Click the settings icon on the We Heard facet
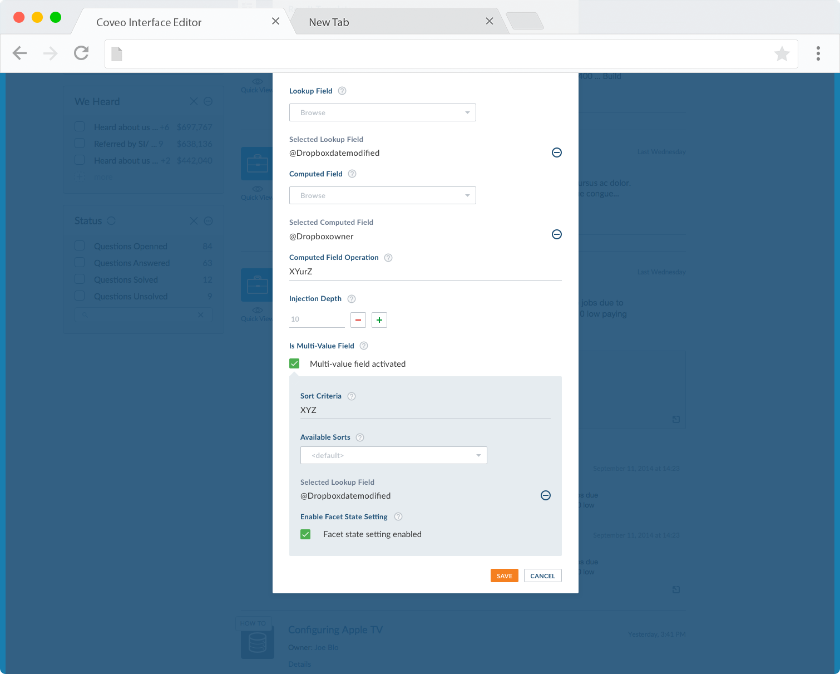The height and width of the screenshot is (674, 840). pos(207,101)
